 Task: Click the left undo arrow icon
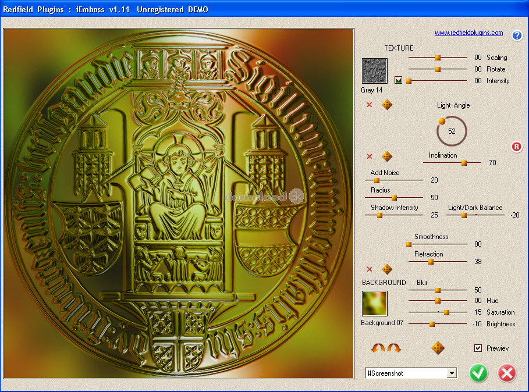click(x=378, y=348)
